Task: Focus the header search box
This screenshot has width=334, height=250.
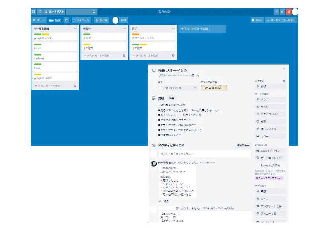Action: click(x=82, y=12)
